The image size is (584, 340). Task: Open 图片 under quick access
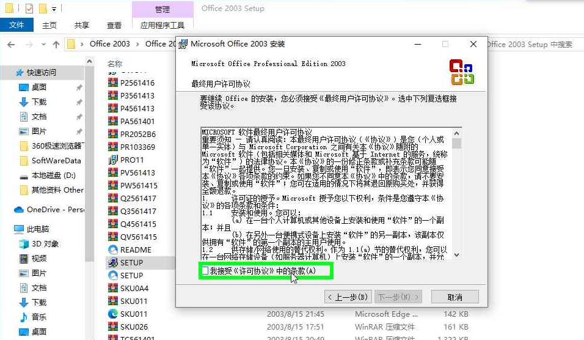pos(38,131)
